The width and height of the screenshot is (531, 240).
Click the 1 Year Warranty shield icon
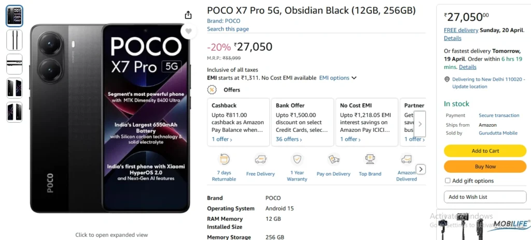click(x=297, y=159)
